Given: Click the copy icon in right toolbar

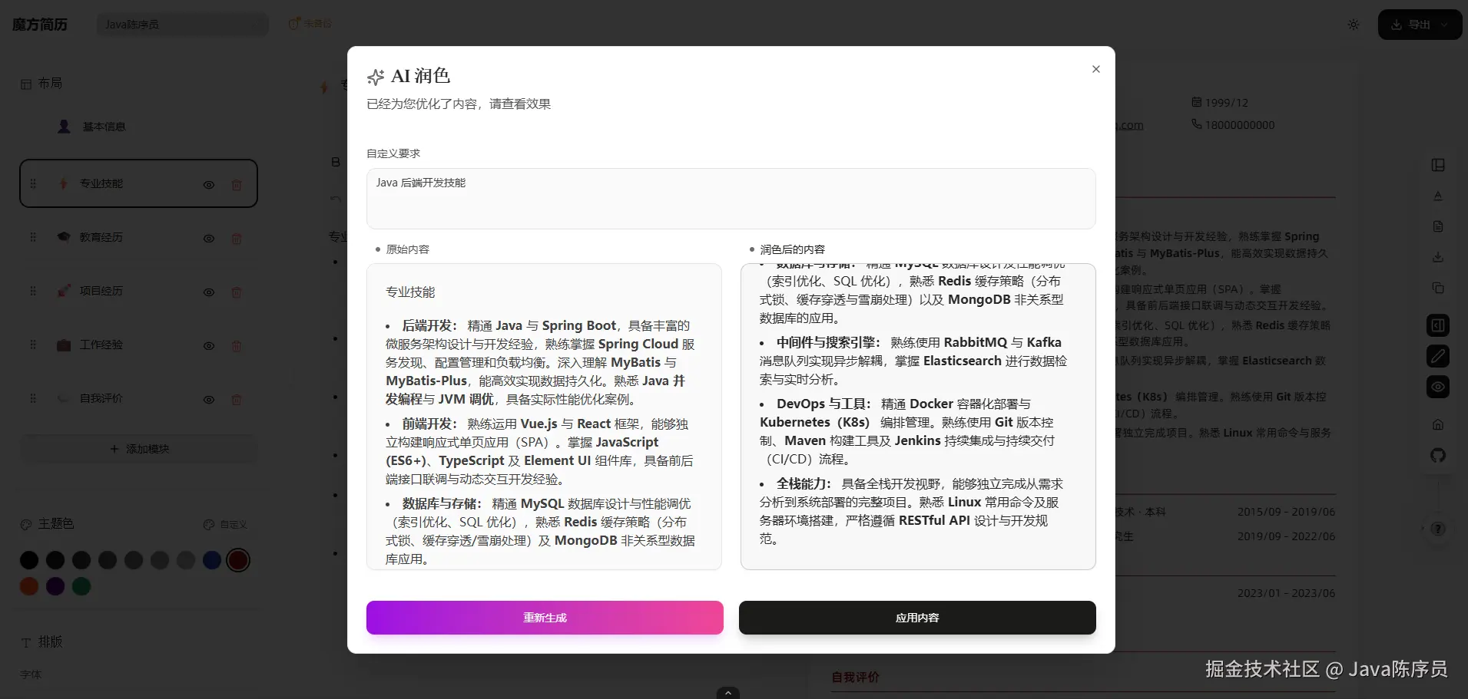Looking at the screenshot, I should (x=1438, y=288).
